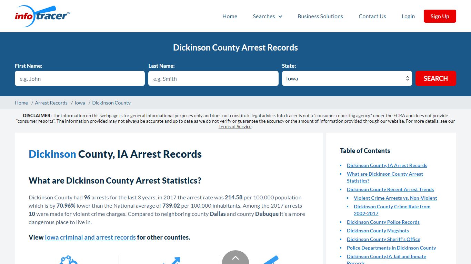Jump to Police Departments in Dickinson County

pos(391,248)
